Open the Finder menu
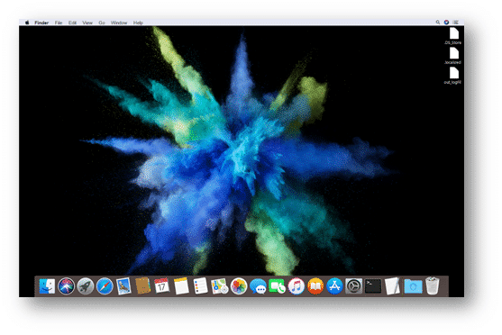 [x=41, y=23]
